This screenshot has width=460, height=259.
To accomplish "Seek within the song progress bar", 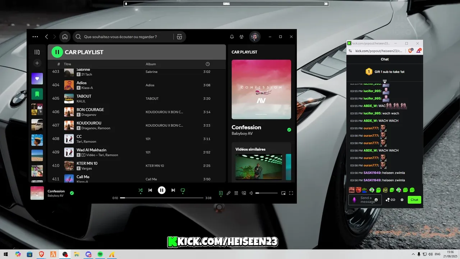I will (x=162, y=198).
